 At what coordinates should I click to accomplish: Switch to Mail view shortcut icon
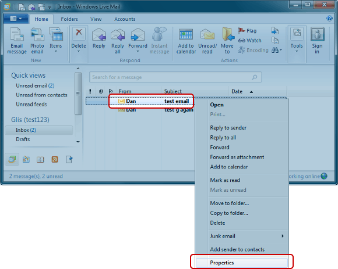[12, 159]
